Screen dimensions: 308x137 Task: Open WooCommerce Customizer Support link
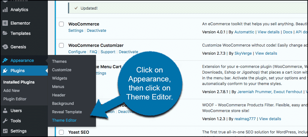coord(108,52)
